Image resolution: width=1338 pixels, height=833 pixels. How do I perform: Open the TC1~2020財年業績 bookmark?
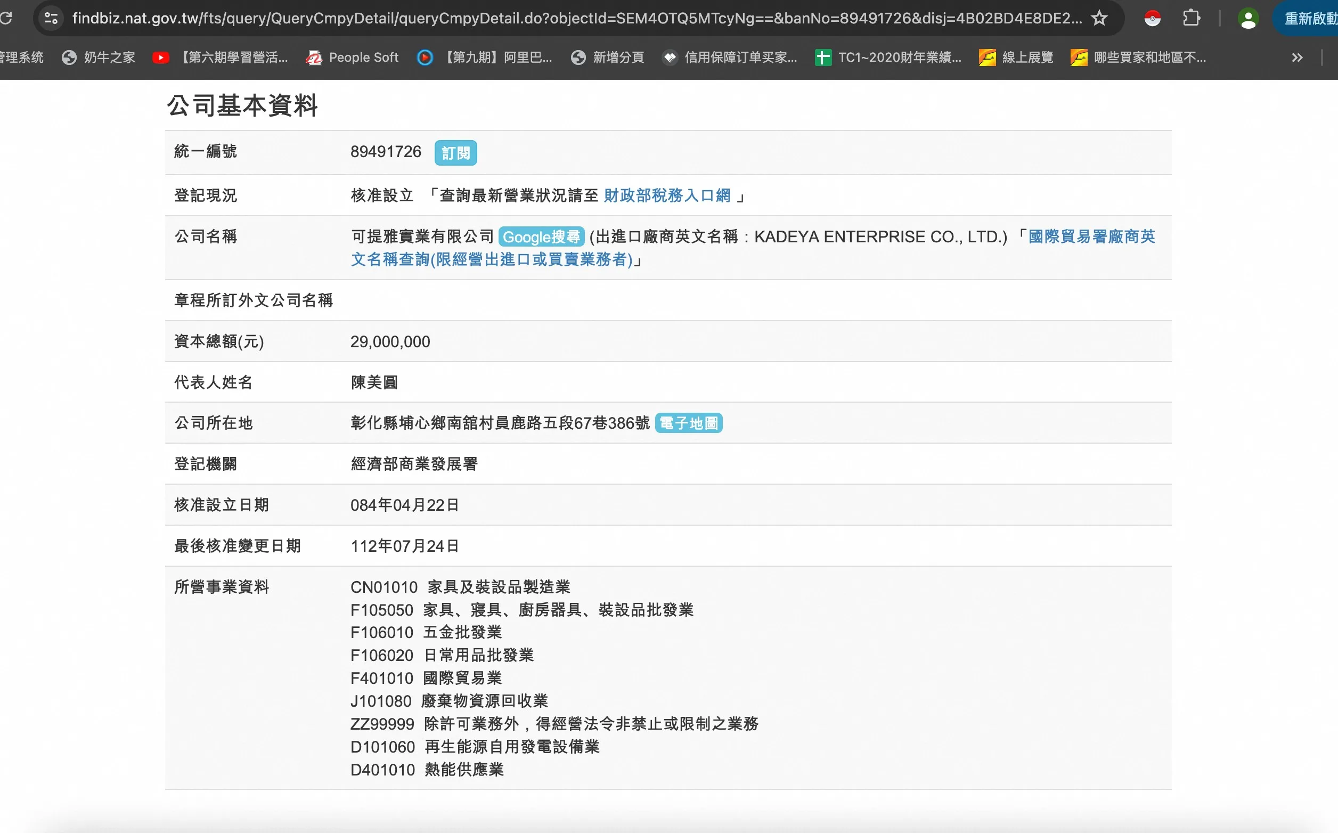pyautogui.click(x=888, y=58)
